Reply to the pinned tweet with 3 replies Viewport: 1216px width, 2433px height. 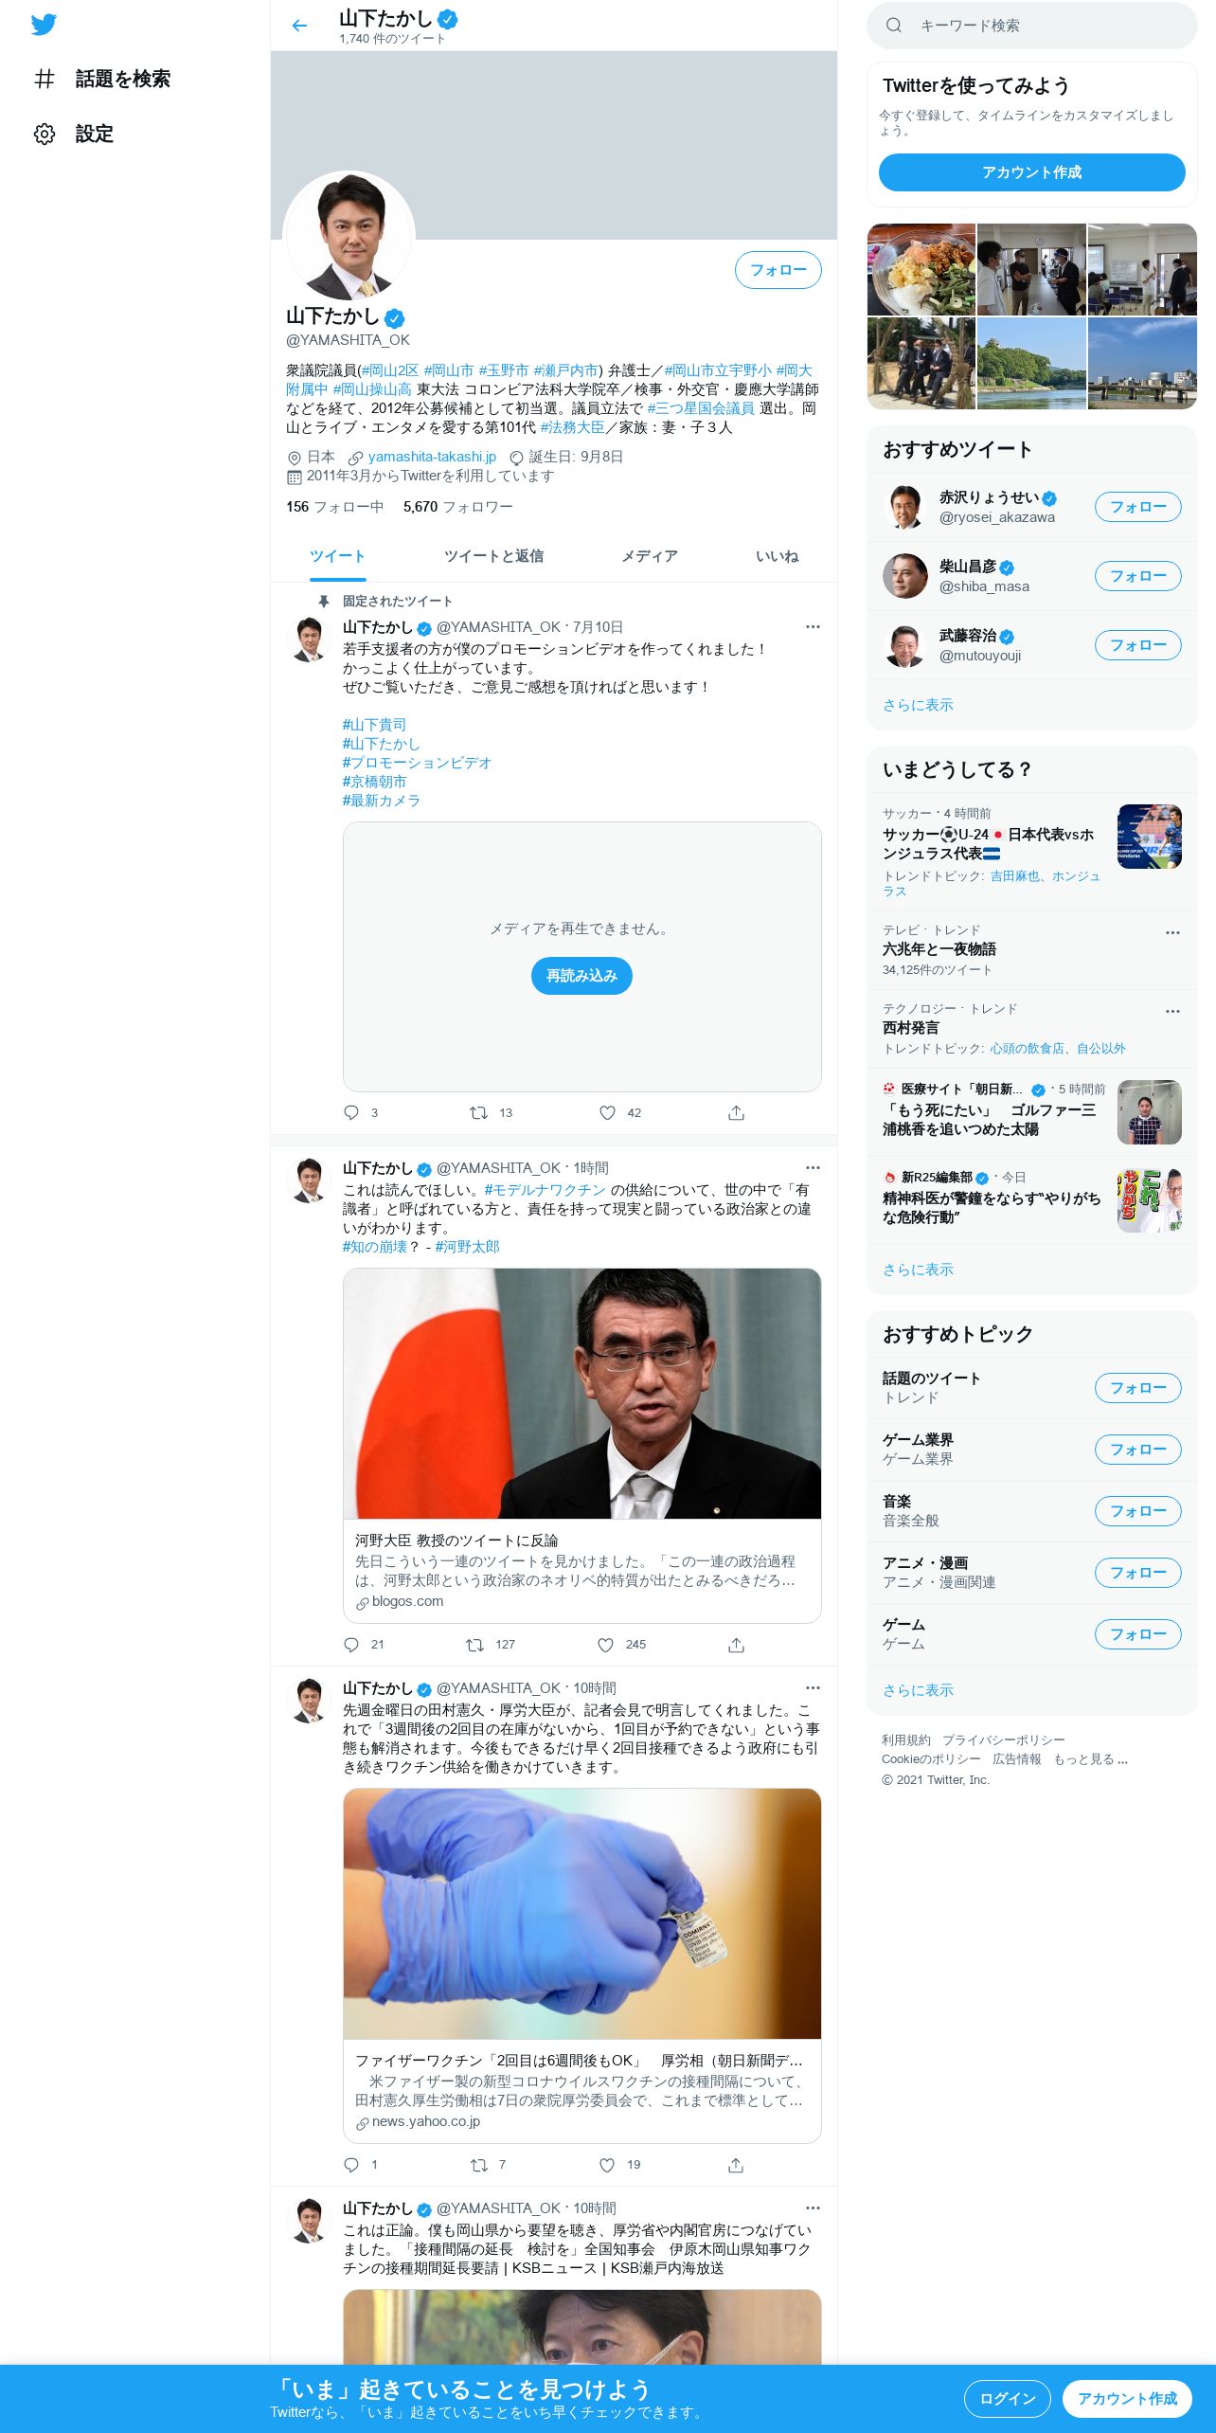pos(351,1112)
